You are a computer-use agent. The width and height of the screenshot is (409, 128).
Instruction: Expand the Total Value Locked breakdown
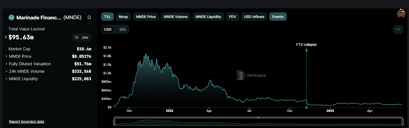(x=6, y=37)
